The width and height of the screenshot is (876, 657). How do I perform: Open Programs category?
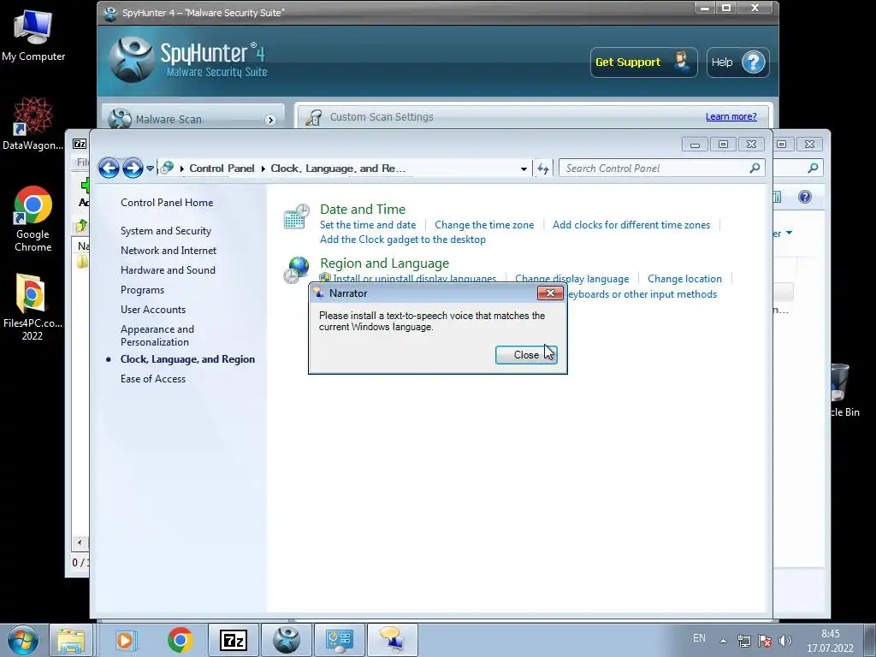[142, 290]
